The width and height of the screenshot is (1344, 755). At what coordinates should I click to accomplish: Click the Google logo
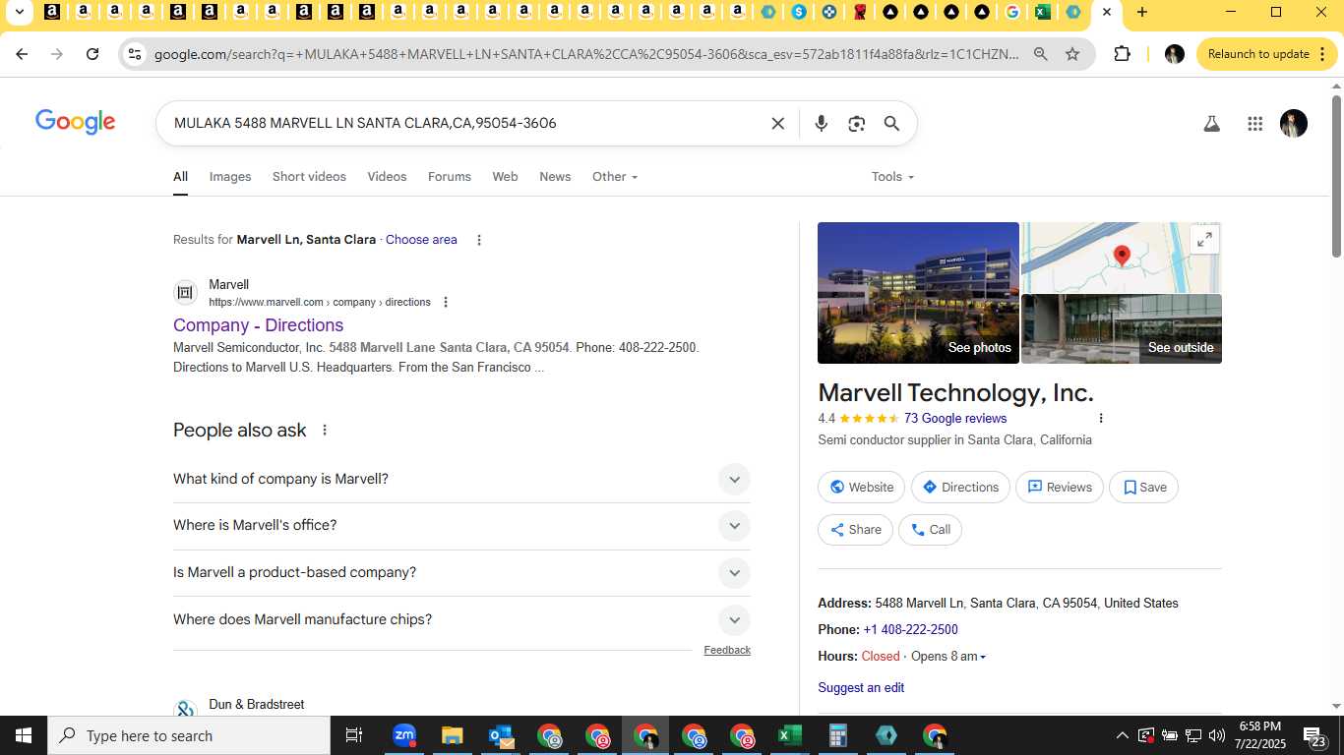click(76, 123)
